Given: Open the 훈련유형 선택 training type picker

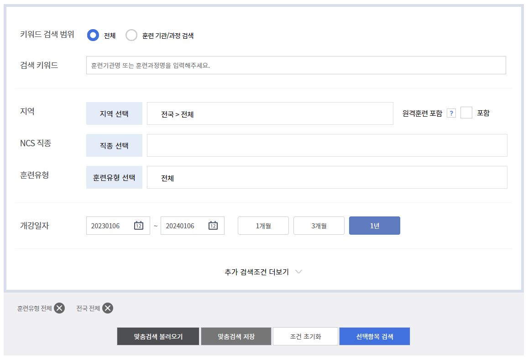Looking at the screenshot, I should click(114, 177).
